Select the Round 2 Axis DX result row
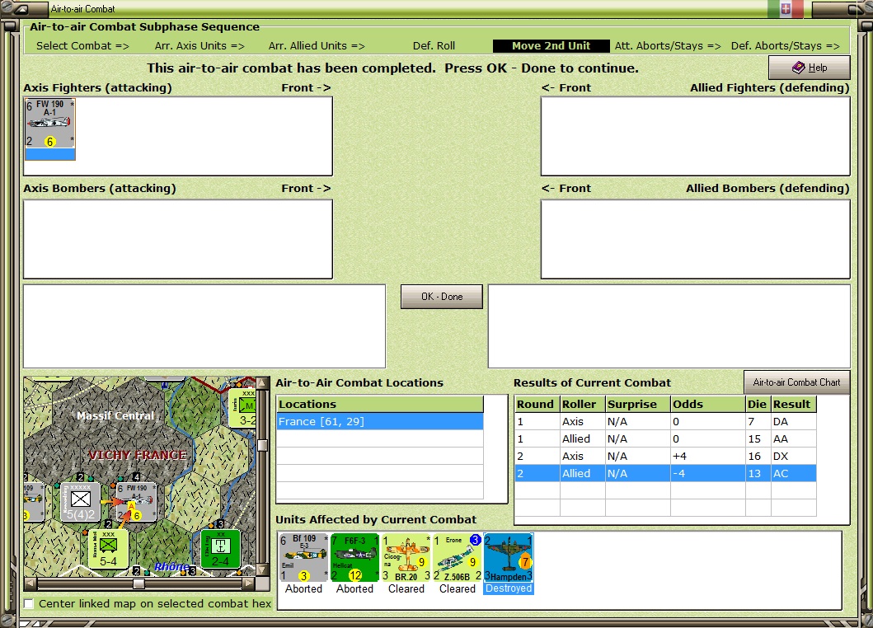 point(665,456)
